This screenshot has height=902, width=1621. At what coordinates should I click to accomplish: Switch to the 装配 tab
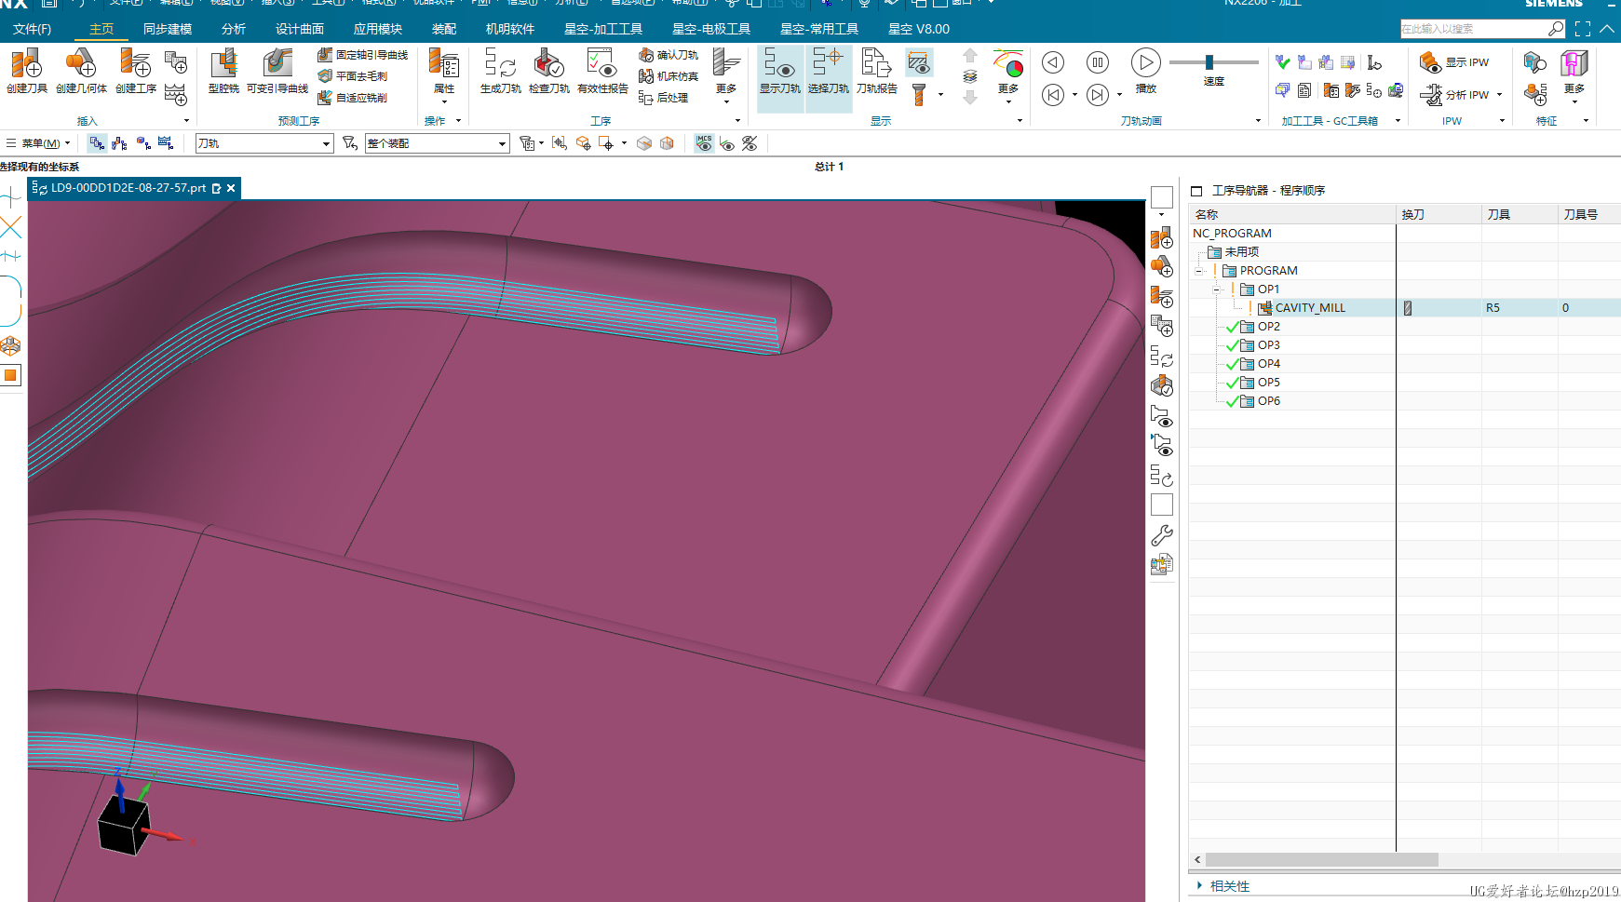point(444,29)
